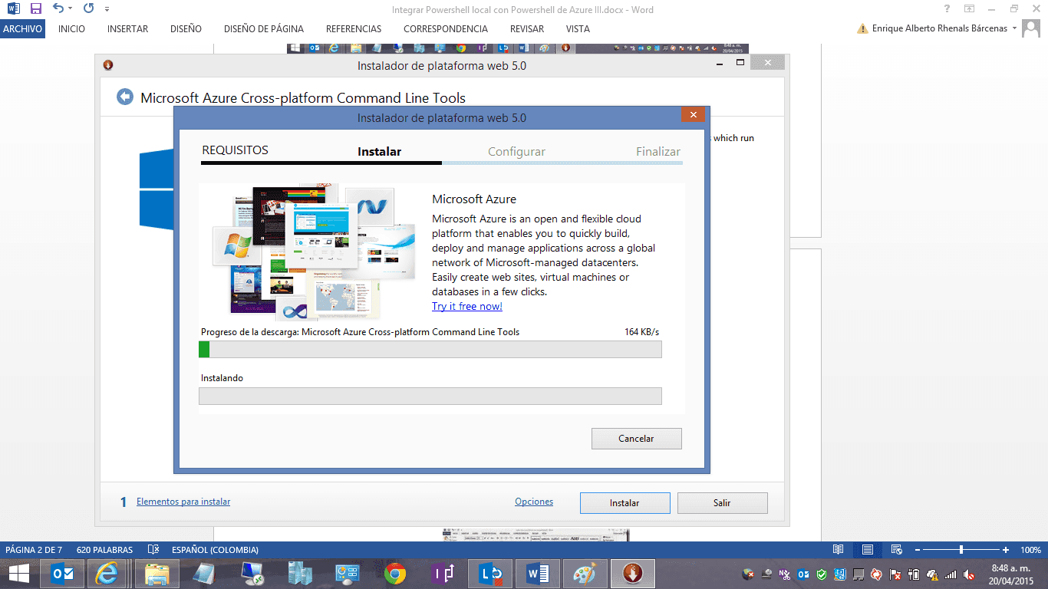Open 'Elementos para instalar' link
The width and height of the screenshot is (1048, 589).
point(183,502)
